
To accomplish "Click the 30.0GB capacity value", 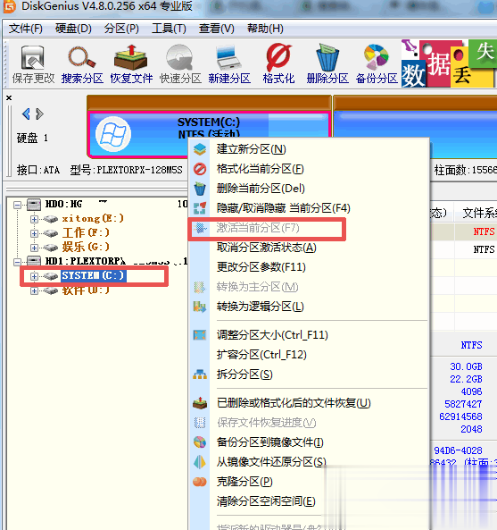I will coord(466,366).
